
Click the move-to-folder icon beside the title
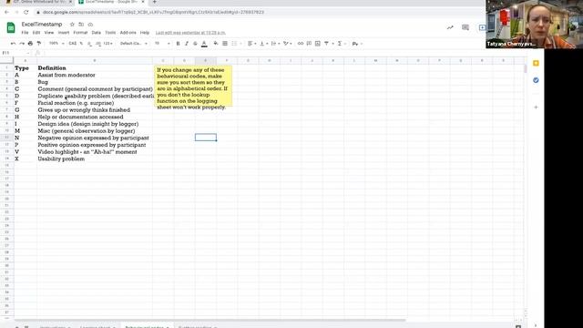[81, 25]
